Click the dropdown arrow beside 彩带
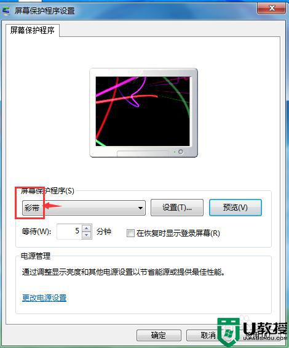 point(140,208)
